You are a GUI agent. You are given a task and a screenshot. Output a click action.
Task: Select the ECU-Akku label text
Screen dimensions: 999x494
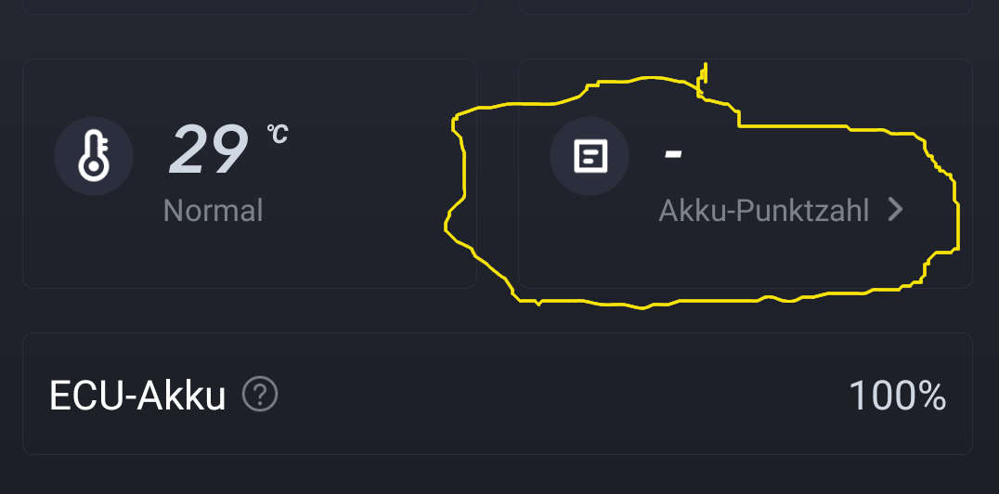[x=137, y=396]
